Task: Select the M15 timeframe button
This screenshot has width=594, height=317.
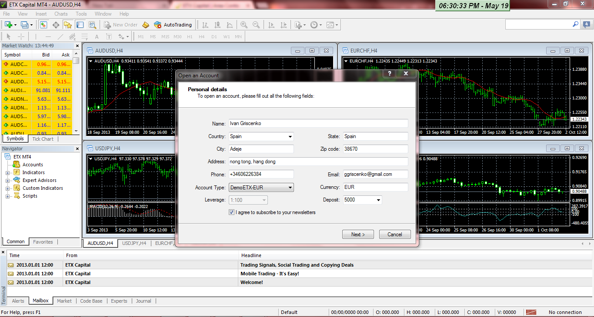Action: [x=165, y=36]
